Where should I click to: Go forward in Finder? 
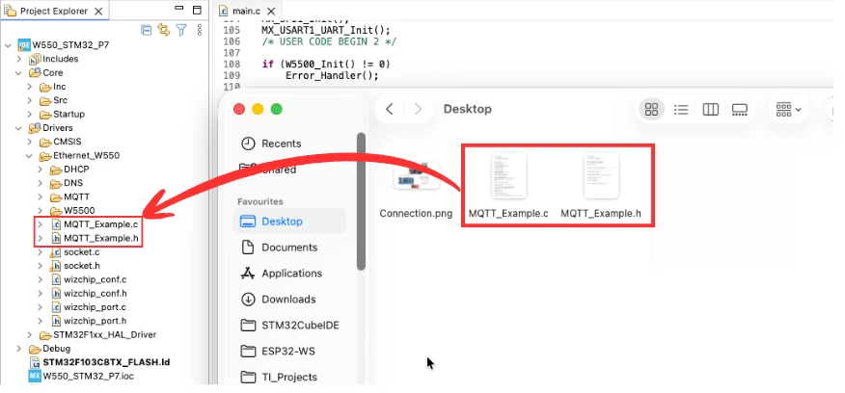pyautogui.click(x=418, y=109)
